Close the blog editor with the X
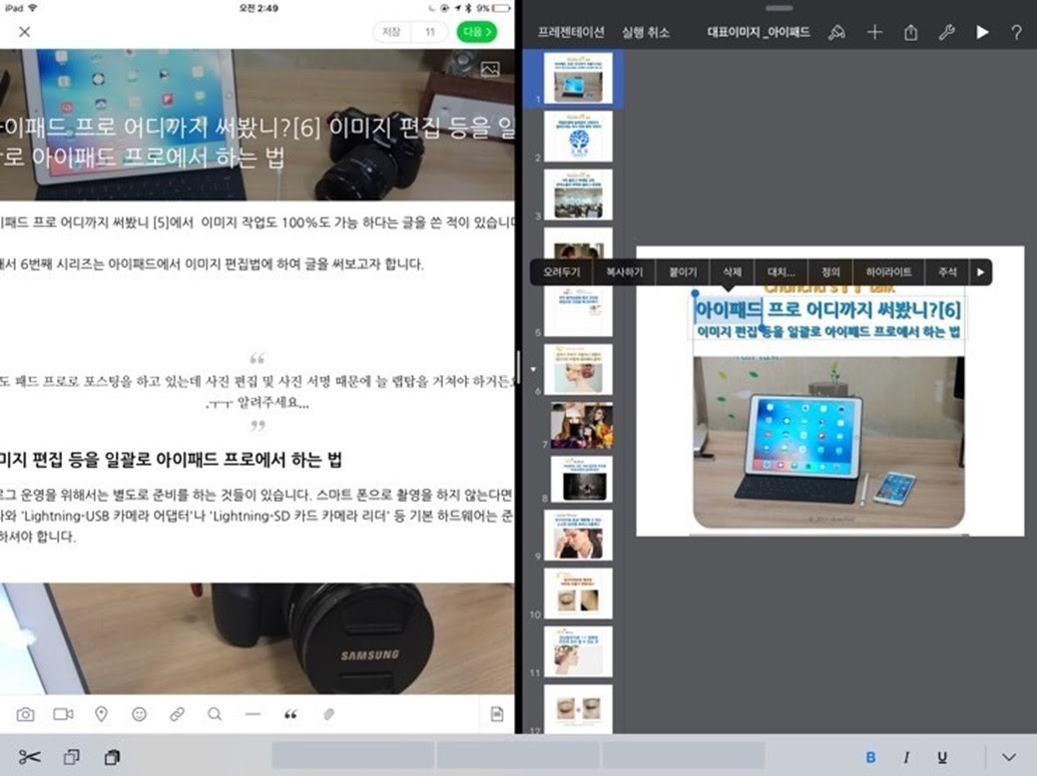This screenshot has height=776, width=1037. (25, 32)
